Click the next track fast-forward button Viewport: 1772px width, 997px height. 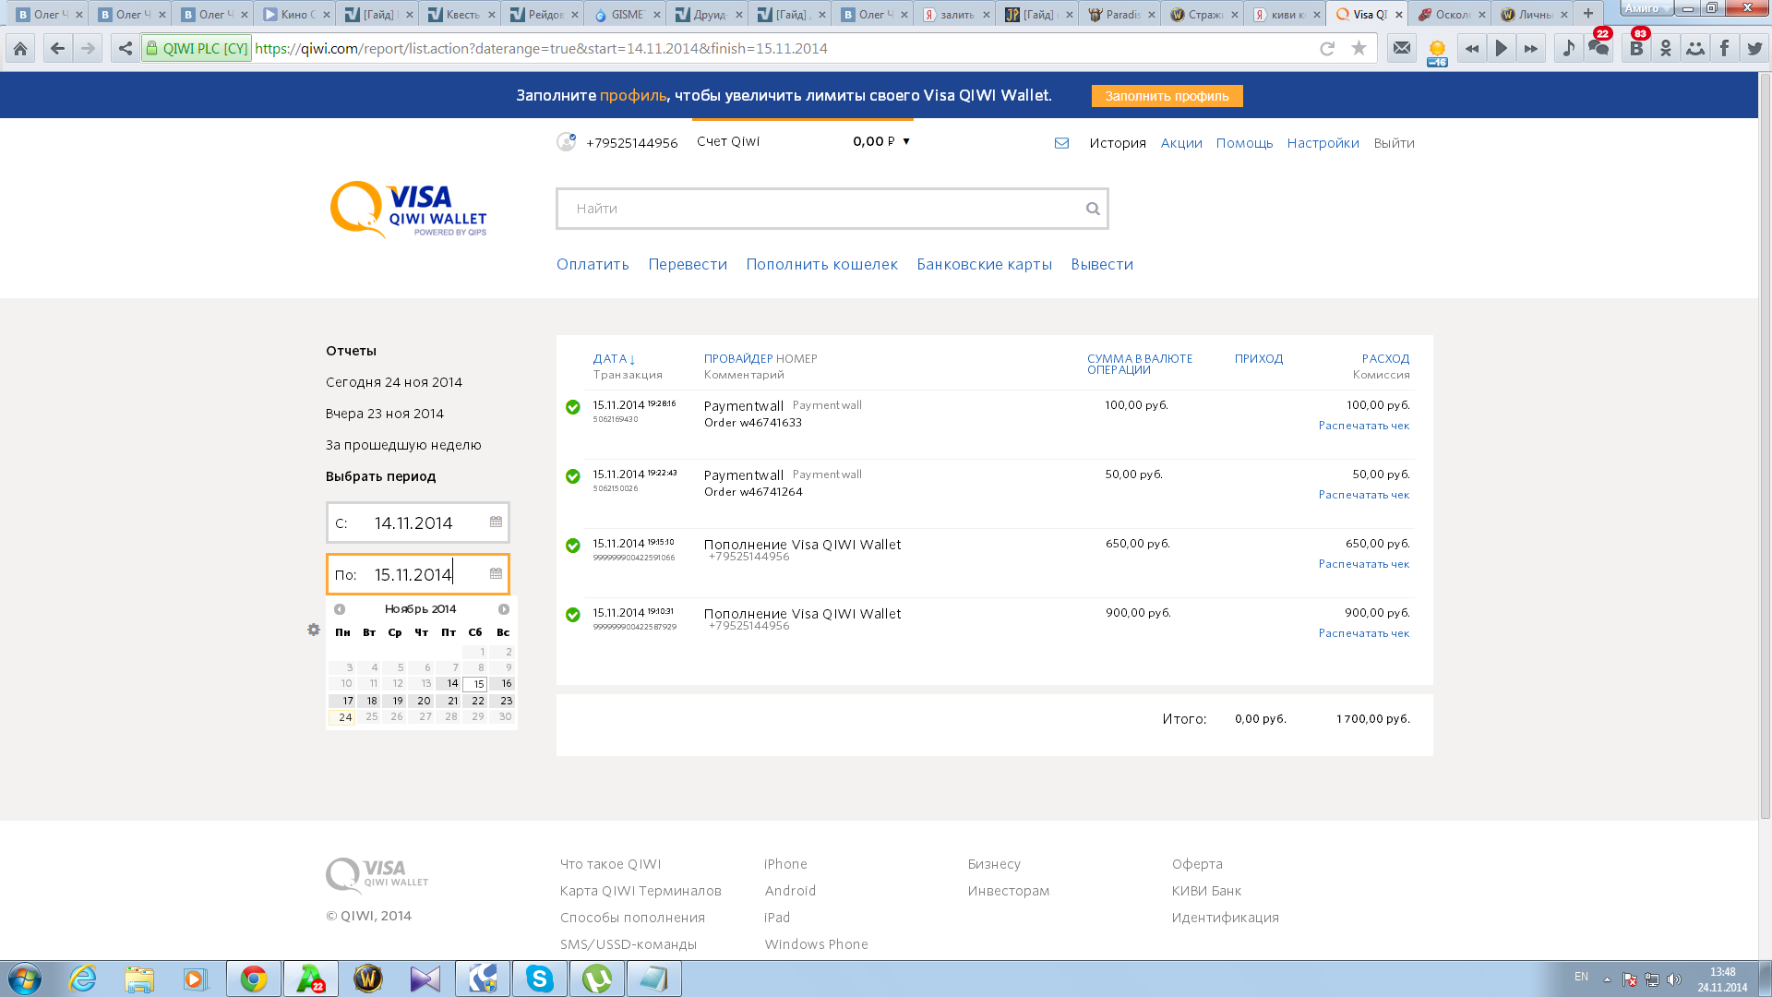click(x=1531, y=49)
